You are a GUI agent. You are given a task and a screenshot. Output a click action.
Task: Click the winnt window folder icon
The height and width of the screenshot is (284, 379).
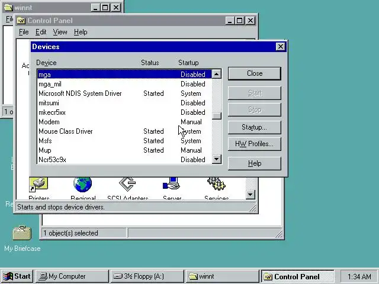(x=8, y=8)
